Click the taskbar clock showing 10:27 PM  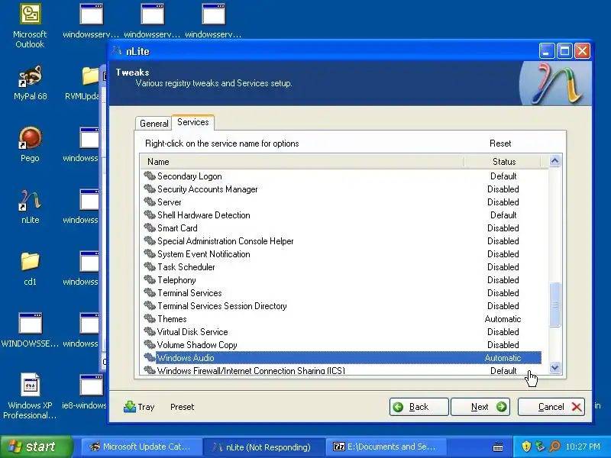[x=583, y=447]
